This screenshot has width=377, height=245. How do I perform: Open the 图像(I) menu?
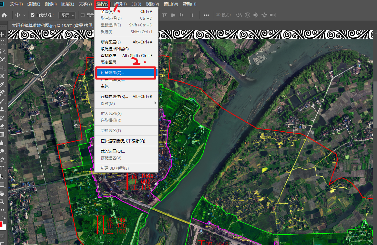(x=51, y=4)
